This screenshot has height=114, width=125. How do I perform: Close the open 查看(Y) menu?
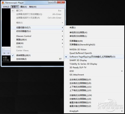click(x=15, y=7)
